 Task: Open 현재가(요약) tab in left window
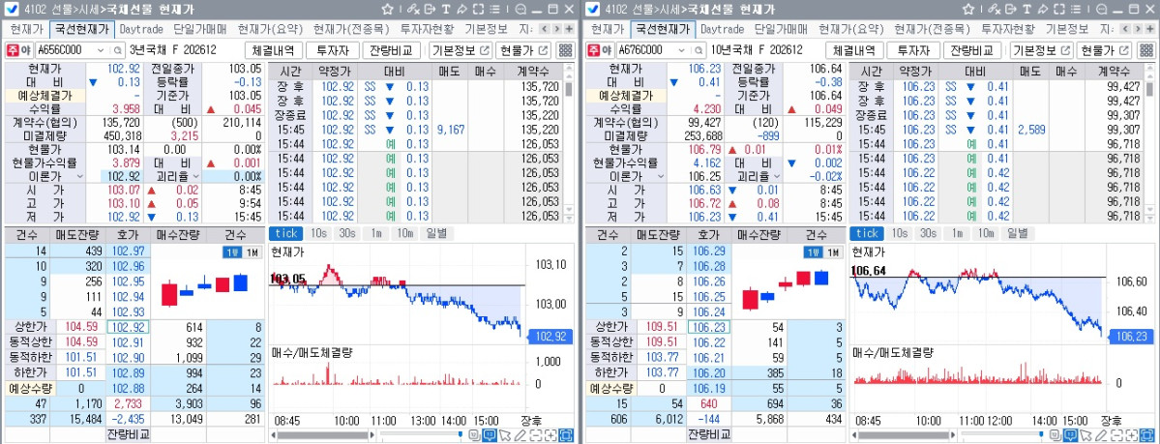[x=269, y=30]
